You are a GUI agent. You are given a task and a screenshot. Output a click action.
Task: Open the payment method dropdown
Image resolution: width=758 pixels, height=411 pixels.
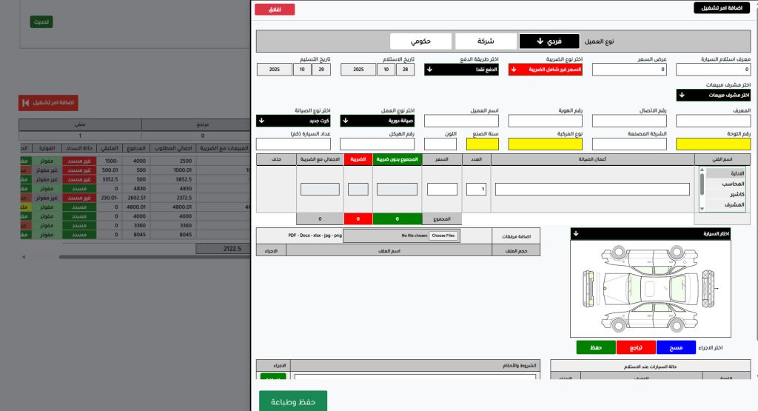pos(462,70)
